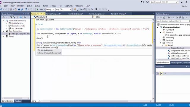
Task: Collapse the Data Connections node
Action: coord(4,31)
